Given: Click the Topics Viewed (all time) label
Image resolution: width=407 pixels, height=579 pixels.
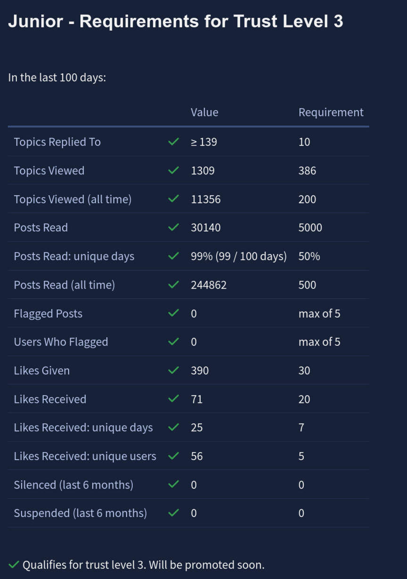Looking at the screenshot, I should point(73,199).
